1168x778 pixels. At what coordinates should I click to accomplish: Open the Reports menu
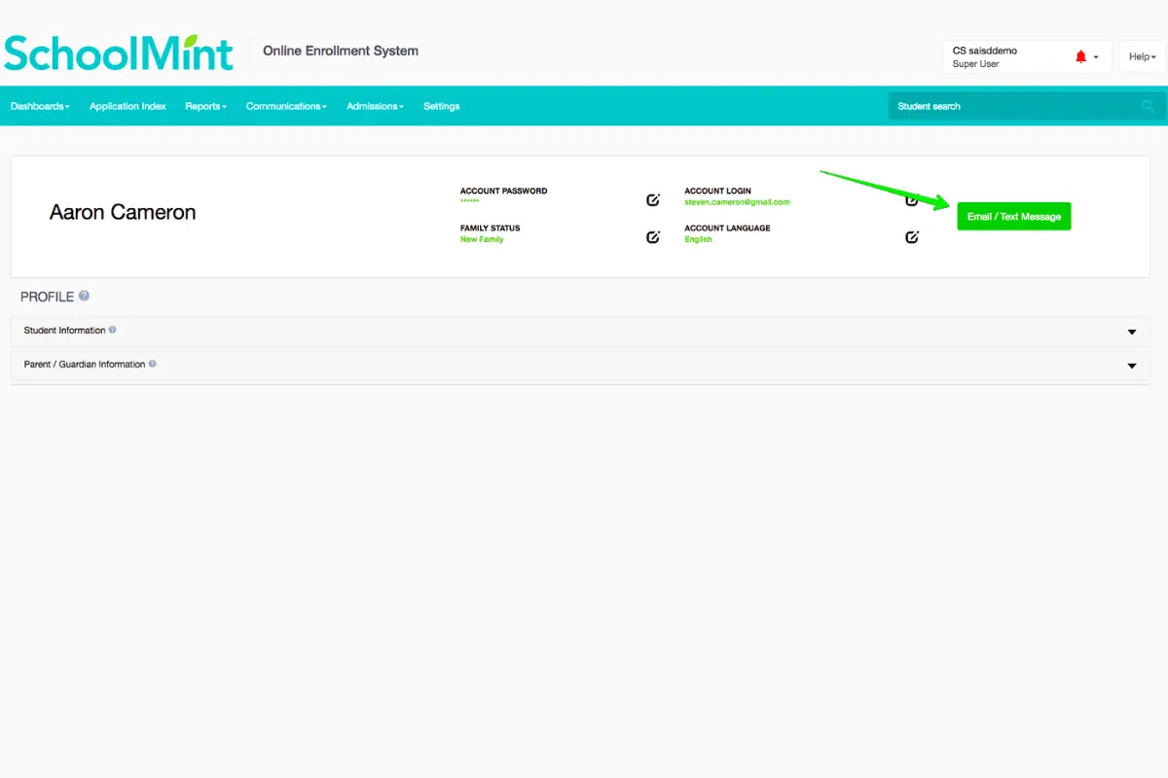point(205,106)
